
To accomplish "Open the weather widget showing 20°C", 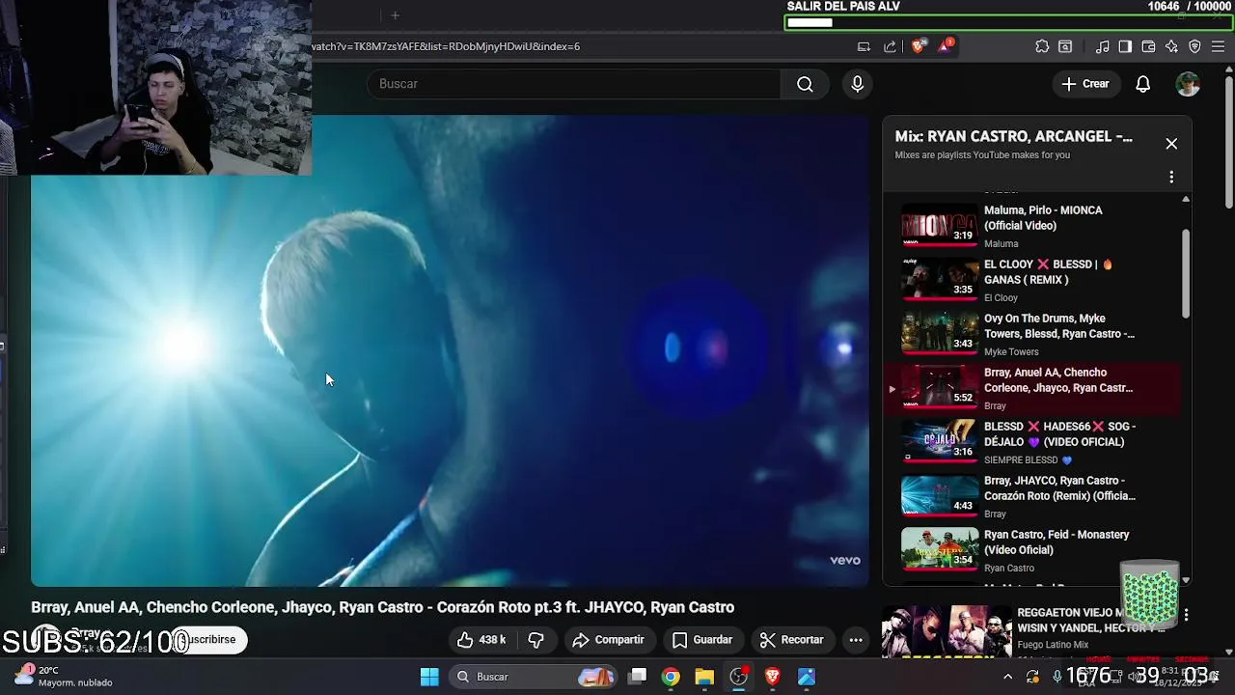I will point(64,676).
